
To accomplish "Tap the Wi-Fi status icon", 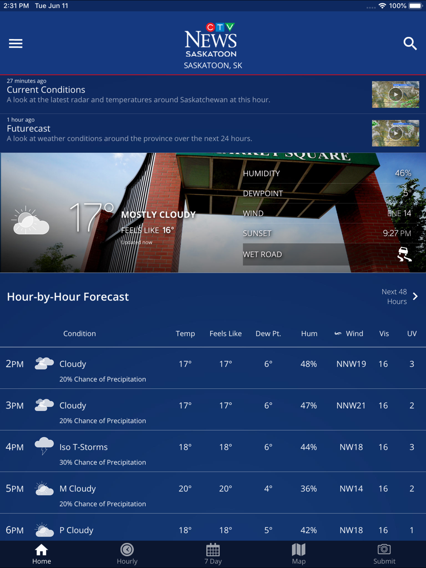I will (382, 6).
